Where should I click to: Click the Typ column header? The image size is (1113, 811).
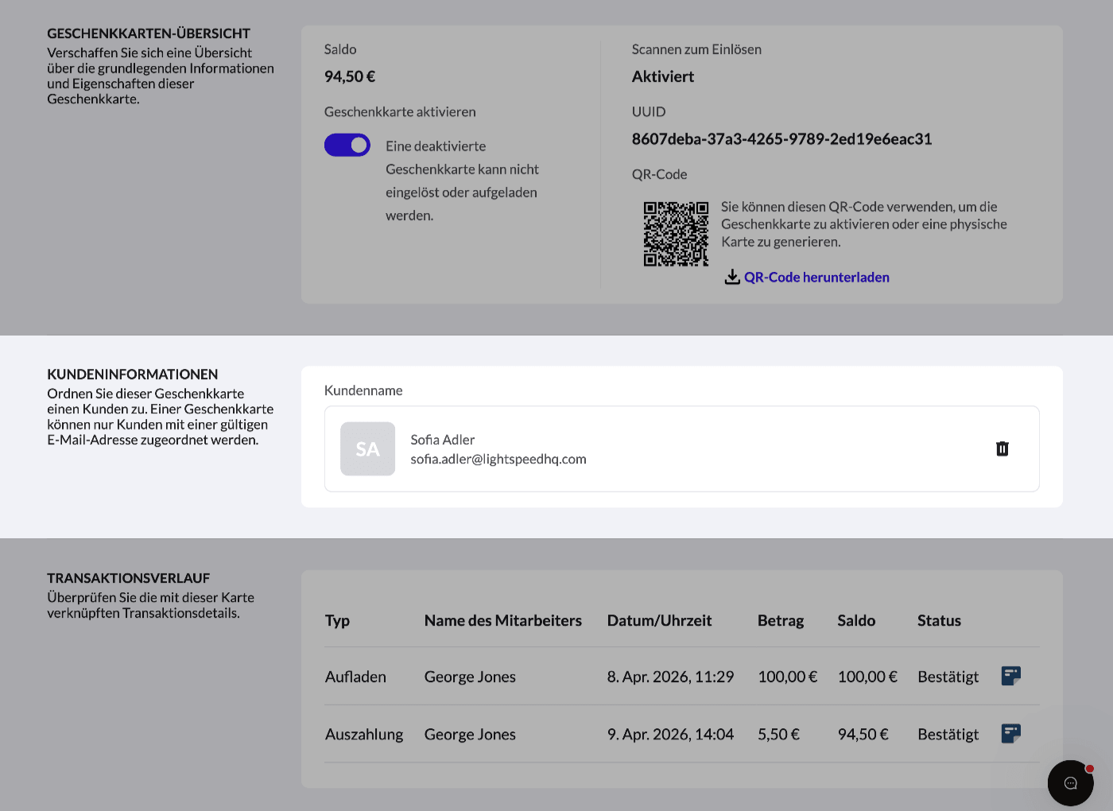337,621
